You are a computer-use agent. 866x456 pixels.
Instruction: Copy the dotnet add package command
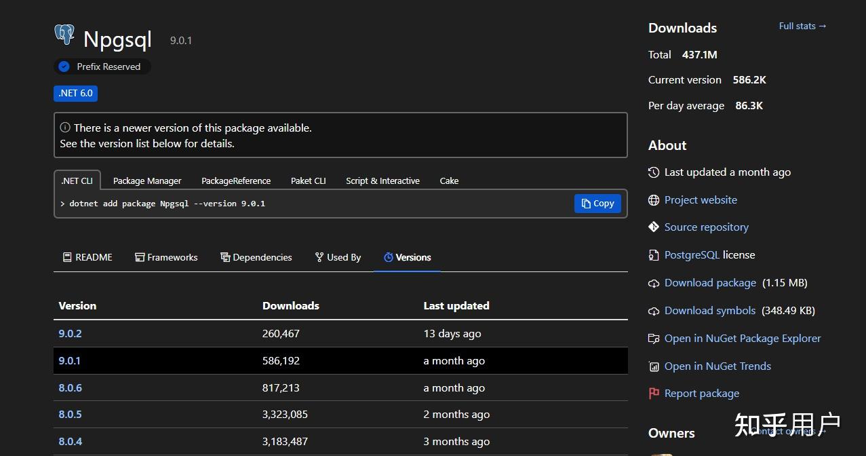point(597,203)
